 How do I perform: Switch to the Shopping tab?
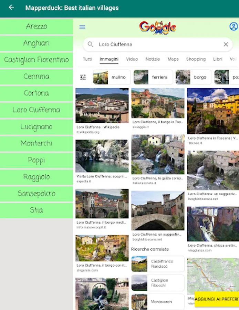(x=196, y=59)
